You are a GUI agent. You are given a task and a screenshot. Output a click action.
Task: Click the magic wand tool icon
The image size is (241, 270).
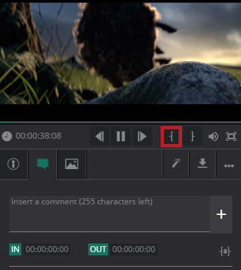click(x=176, y=164)
